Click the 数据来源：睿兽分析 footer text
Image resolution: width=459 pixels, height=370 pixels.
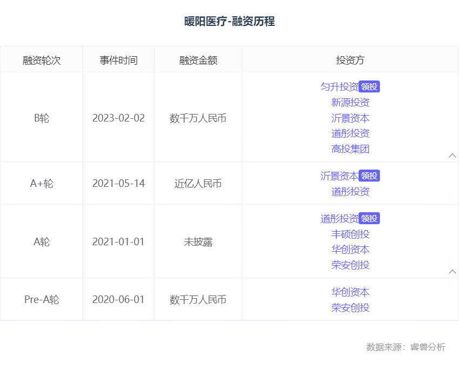[x=406, y=347]
